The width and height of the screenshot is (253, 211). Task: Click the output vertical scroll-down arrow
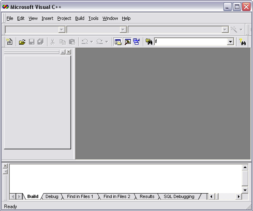pyautogui.click(x=245, y=190)
